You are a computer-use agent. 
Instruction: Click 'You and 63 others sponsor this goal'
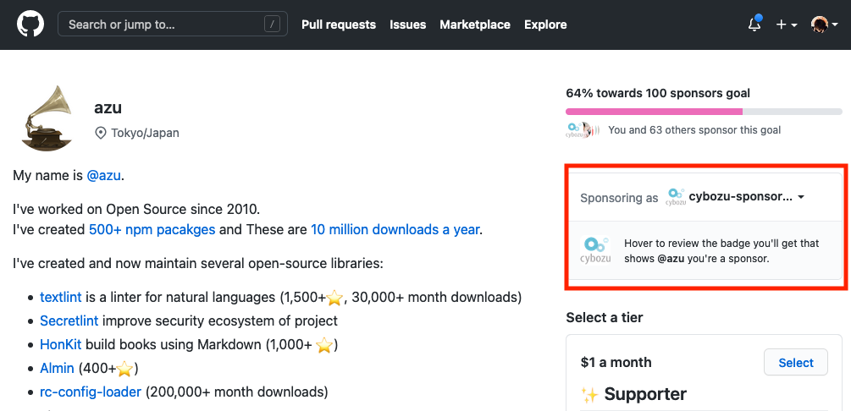(694, 130)
